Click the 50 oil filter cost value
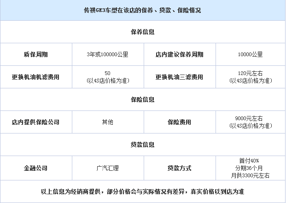Screen dimensions: 286x203 point(108,77)
